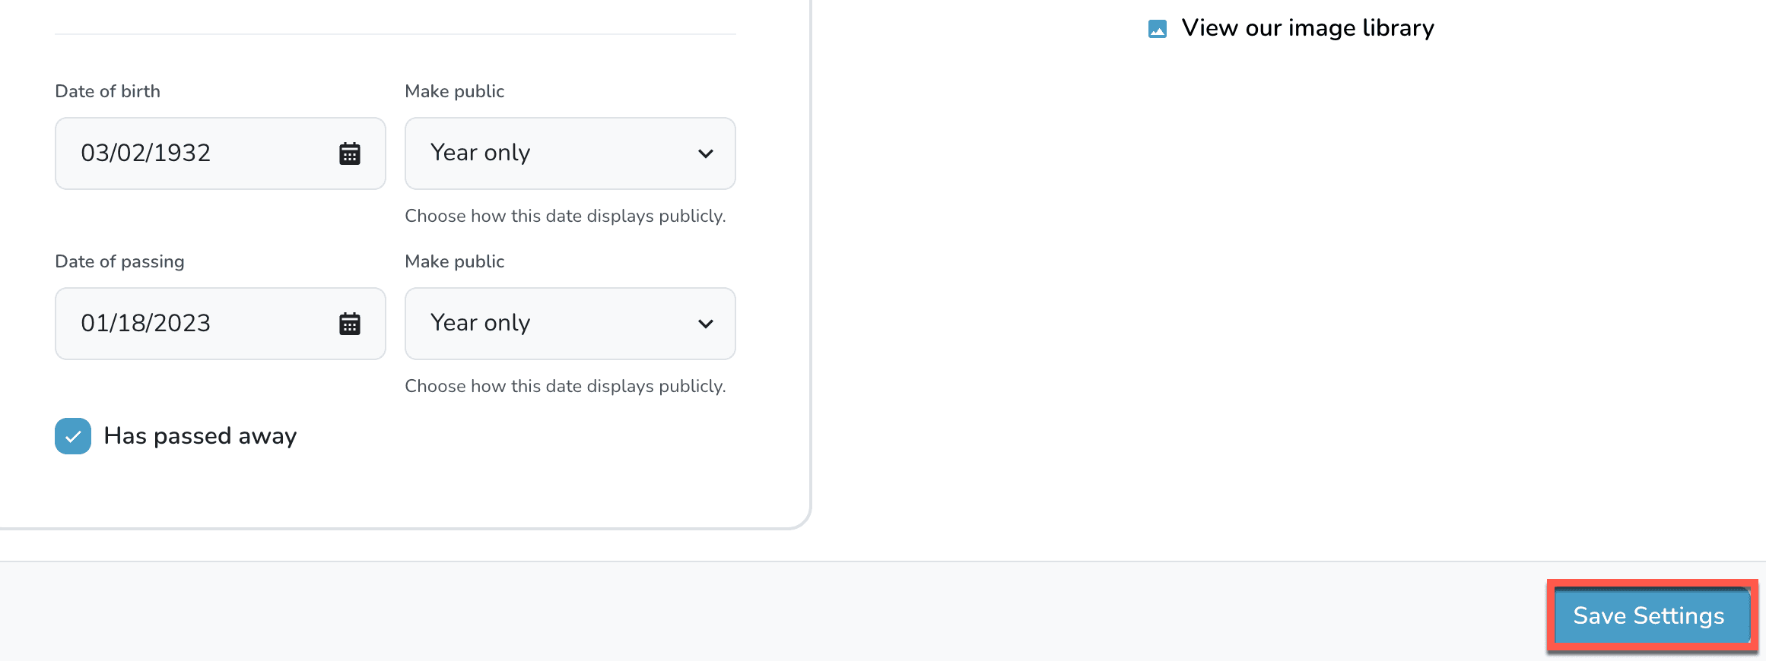
Task: Click the chevron on passing date display dropdown
Action: pyautogui.click(x=706, y=324)
